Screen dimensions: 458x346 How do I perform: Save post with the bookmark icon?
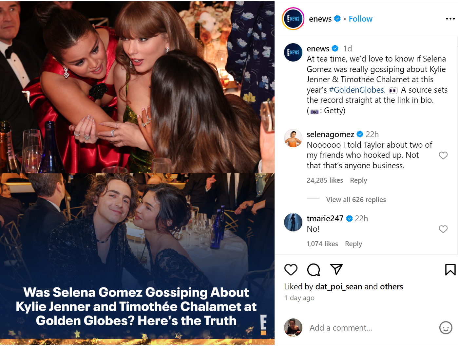[450, 269]
